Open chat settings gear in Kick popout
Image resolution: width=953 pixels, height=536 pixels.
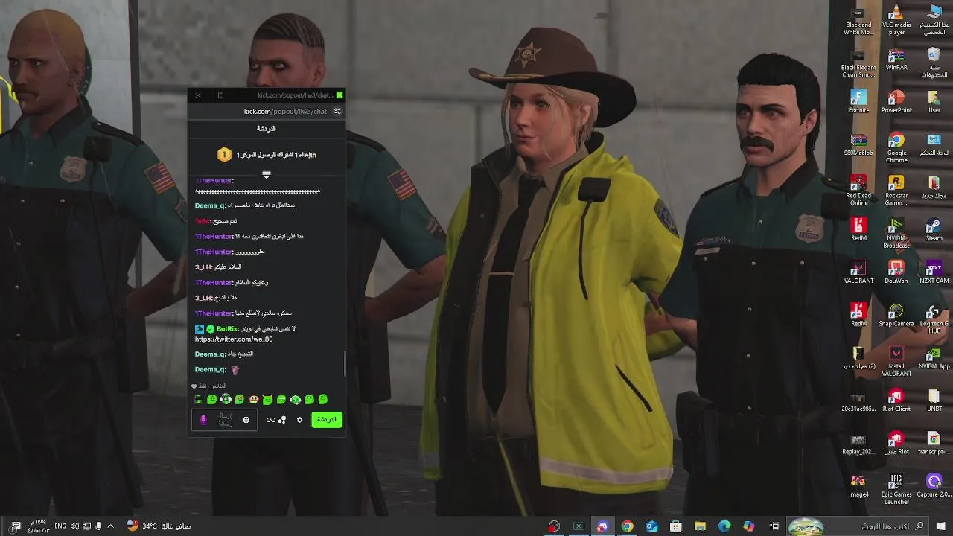[299, 420]
